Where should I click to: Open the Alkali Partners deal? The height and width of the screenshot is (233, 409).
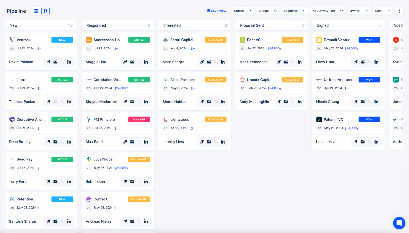click(x=195, y=91)
